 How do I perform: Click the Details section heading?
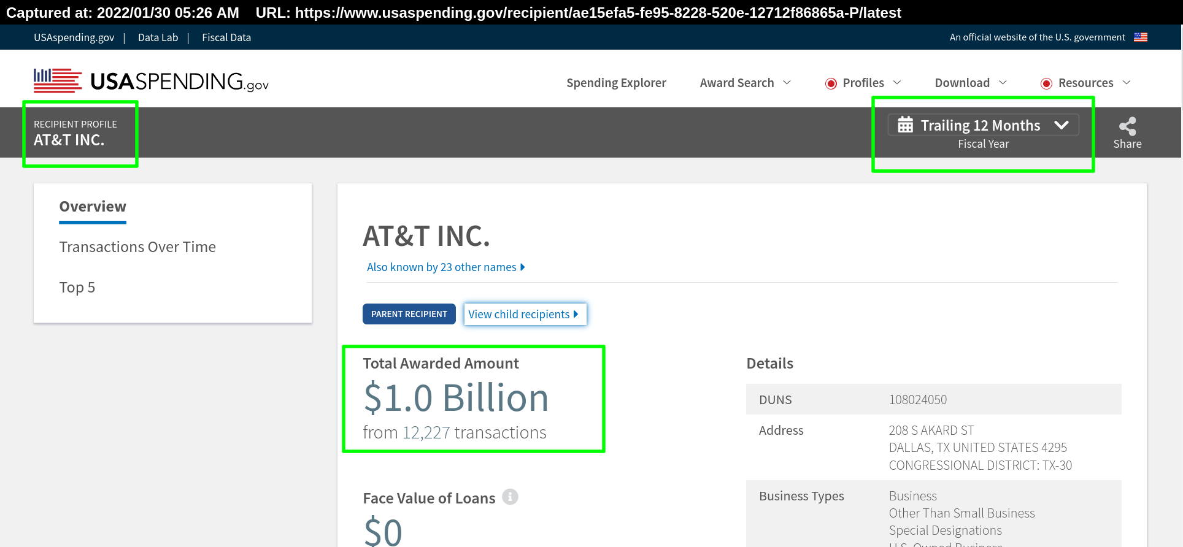click(x=770, y=364)
